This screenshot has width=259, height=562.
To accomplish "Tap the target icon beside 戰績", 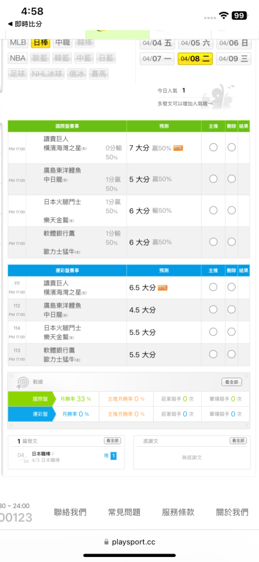I will [22, 383].
